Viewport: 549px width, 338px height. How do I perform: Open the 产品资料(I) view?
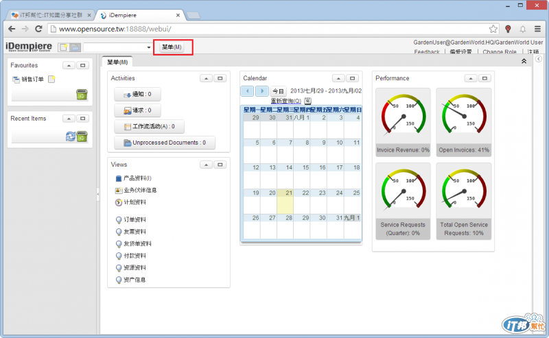(133, 178)
